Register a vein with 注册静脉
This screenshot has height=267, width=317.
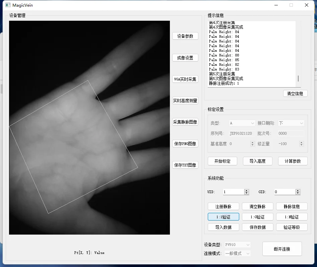point(223,206)
